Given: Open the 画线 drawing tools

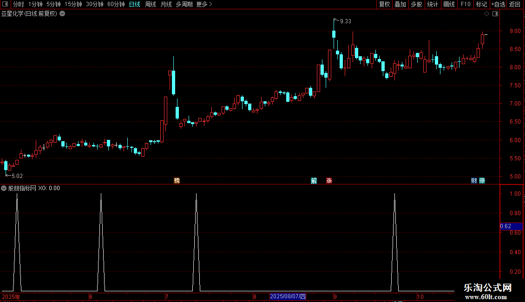Looking at the screenshot, I should [449, 4].
